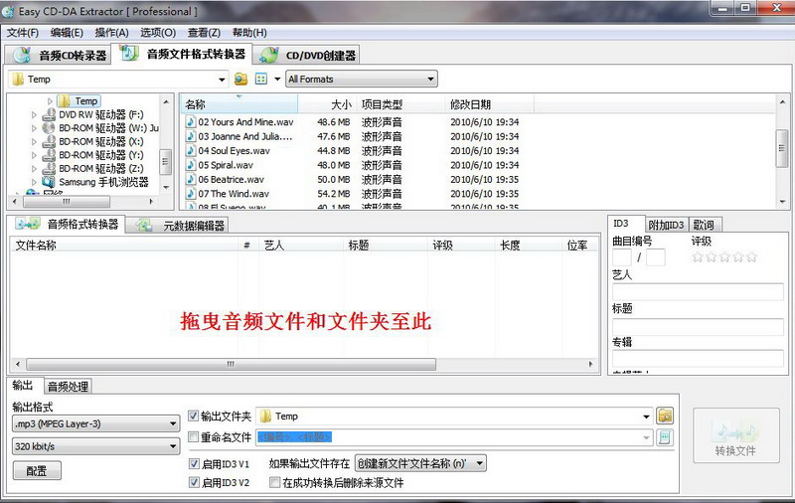Open the 查看(Z) menu

pos(204,33)
